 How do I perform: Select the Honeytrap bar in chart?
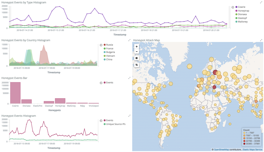tap(60, 101)
